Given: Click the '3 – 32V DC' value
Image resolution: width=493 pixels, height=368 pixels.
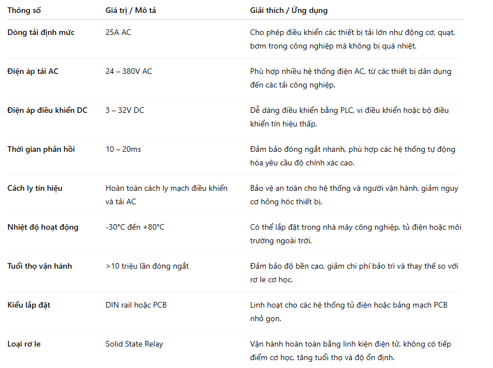Looking at the screenshot, I should click(x=125, y=111).
